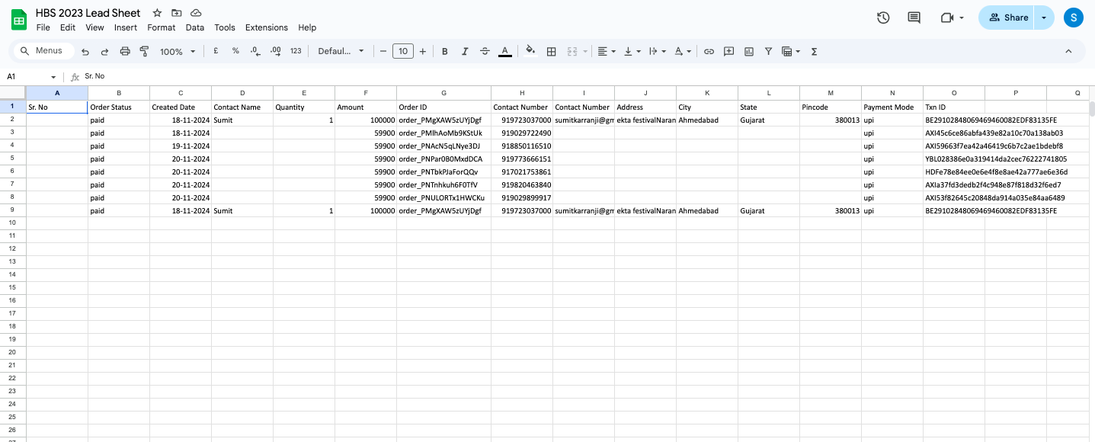Format as percent
Image resolution: width=1095 pixels, height=442 pixels.
(x=235, y=51)
